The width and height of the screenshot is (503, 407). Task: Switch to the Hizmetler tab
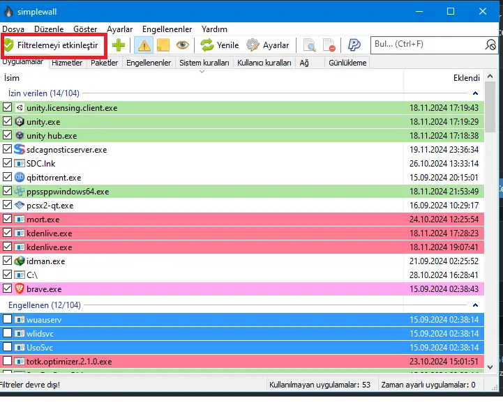[67, 63]
